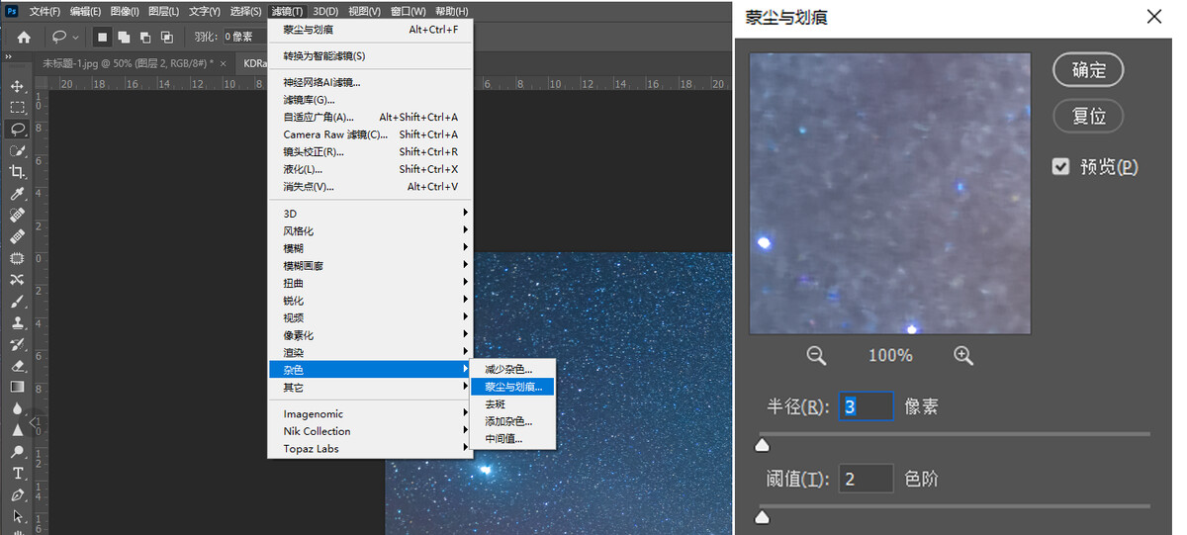Adjust the 半径 radius slider handle
This screenshot has height=535, width=1187.
pyautogui.click(x=762, y=446)
